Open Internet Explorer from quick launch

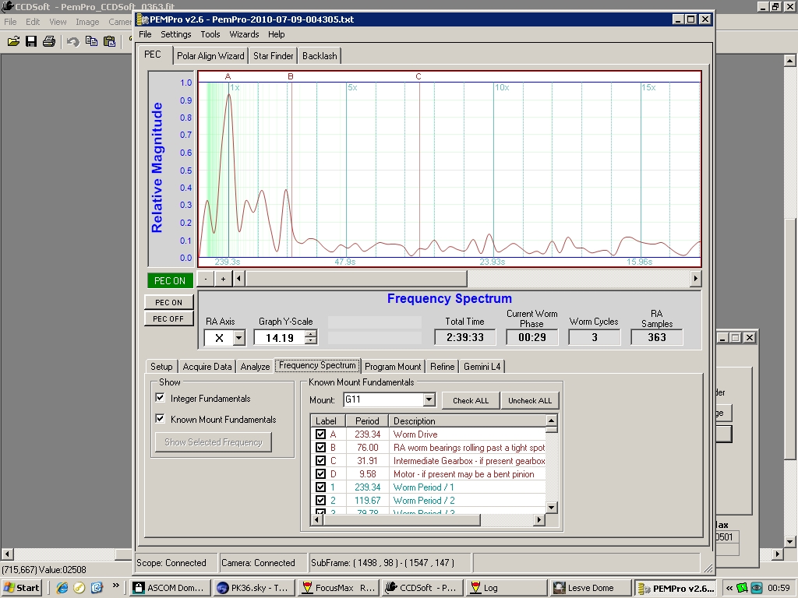point(62,588)
